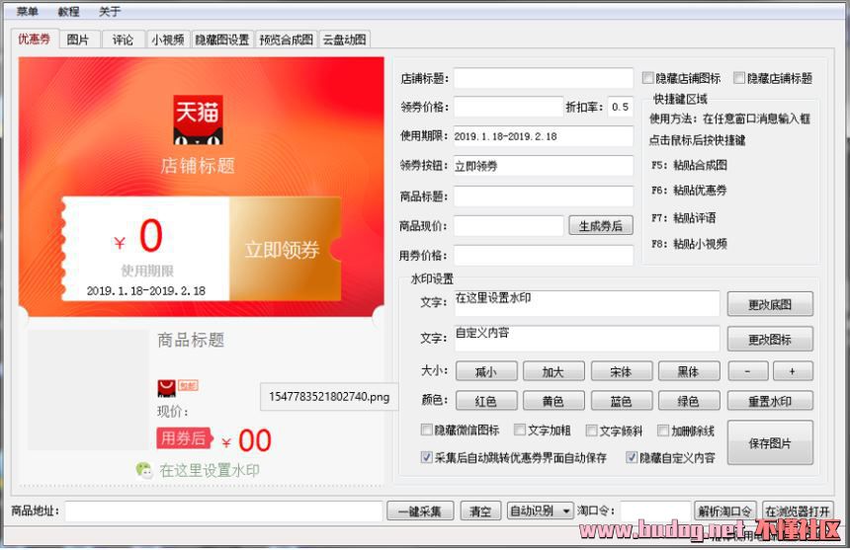This screenshot has width=850, height=550.
Task: Click the F6: 粘贴优惠券 shortcut text
Action: pyautogui.click(x=689, y=190)
